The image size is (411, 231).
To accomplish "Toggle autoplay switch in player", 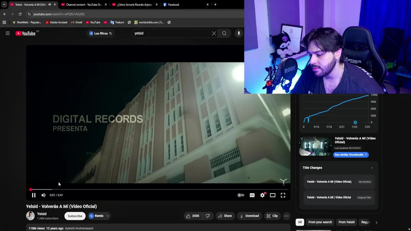I will click(x=241, y=195).
